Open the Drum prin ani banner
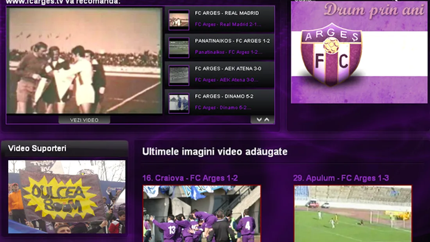The width and height of the screenshot is (430, 242). [359, 52]
